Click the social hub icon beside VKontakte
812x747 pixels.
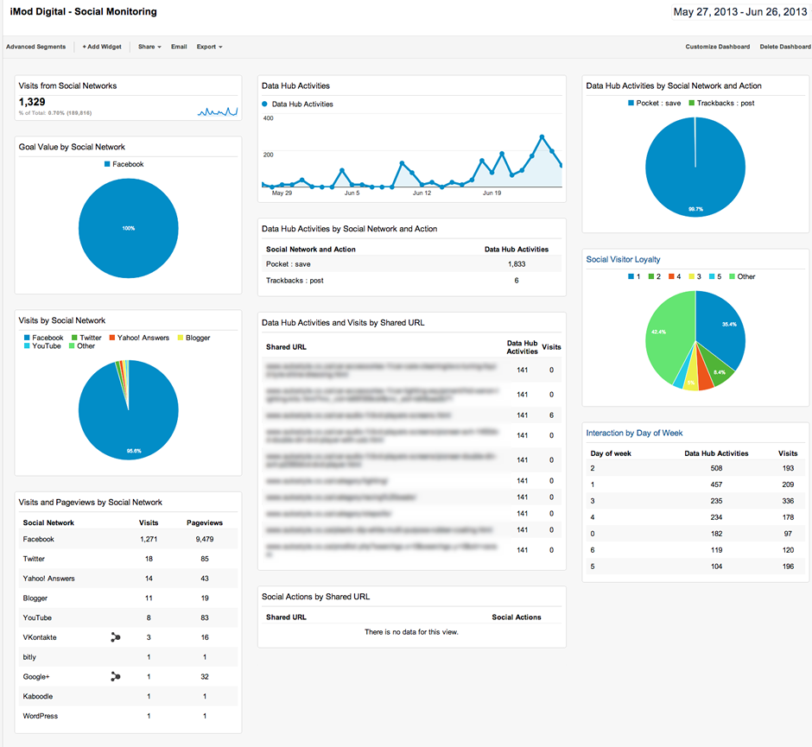pyautogui.click(x=116, y=637)
